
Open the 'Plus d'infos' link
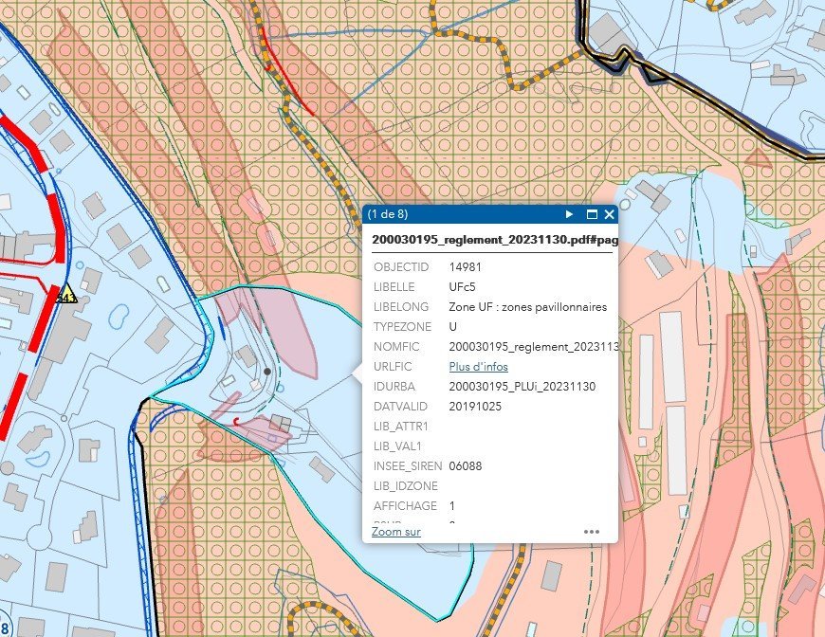[478, 367]
